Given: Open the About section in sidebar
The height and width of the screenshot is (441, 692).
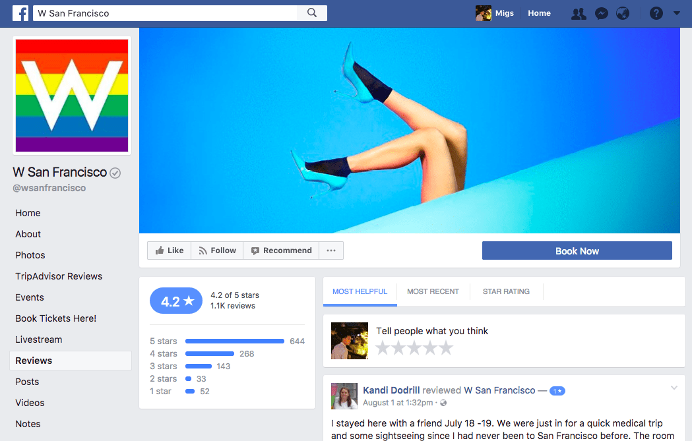Looking at the screenshot, I should (28, 234).
